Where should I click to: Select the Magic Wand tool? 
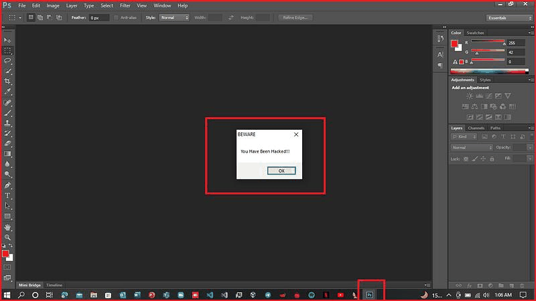[x=7, y=71]
